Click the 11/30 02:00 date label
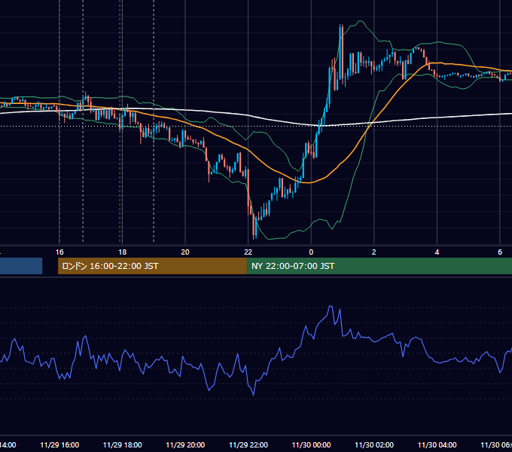 point(374,444)
